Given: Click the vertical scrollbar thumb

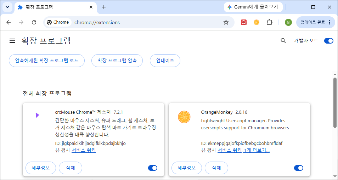Looking at the screenshot, I should (x=335, y=102).
